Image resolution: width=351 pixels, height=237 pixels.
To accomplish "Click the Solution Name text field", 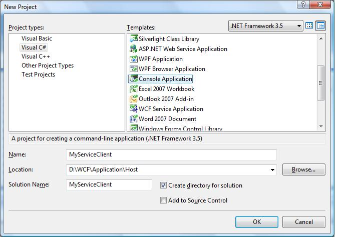I will 109,184.
